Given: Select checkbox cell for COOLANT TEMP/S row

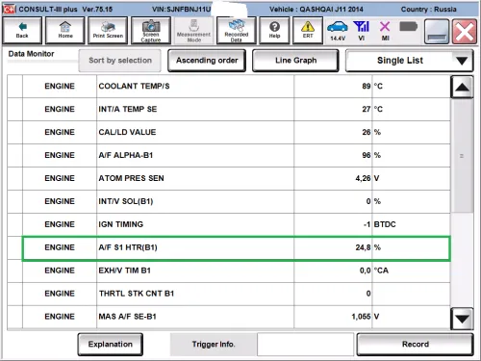Looking at the screenshot, I should (15, 87).
